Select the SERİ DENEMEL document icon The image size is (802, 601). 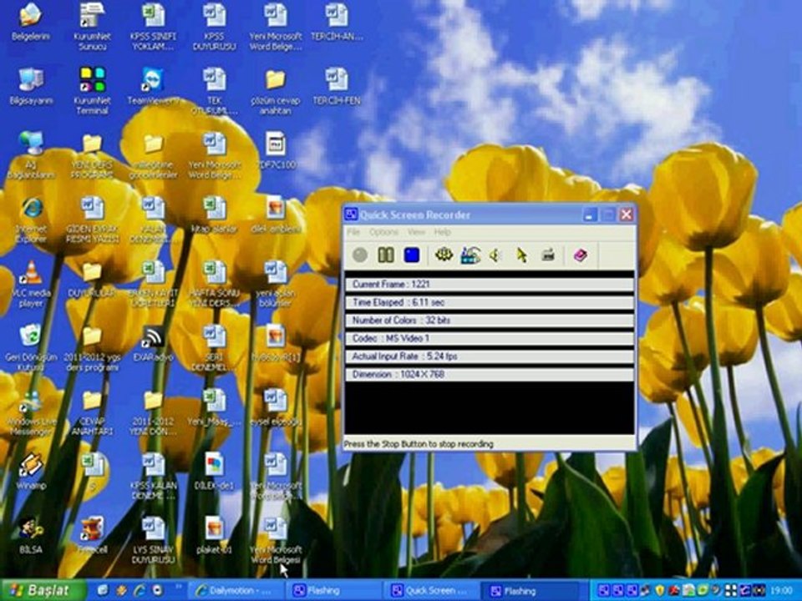[x=215, y=349]
